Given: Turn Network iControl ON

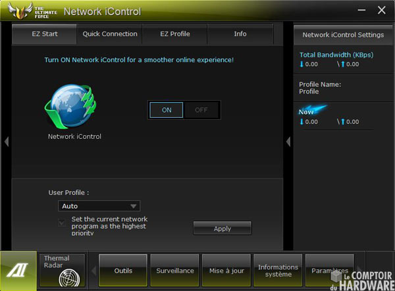Looking at the screenshot, I should (x=167, y=110).
